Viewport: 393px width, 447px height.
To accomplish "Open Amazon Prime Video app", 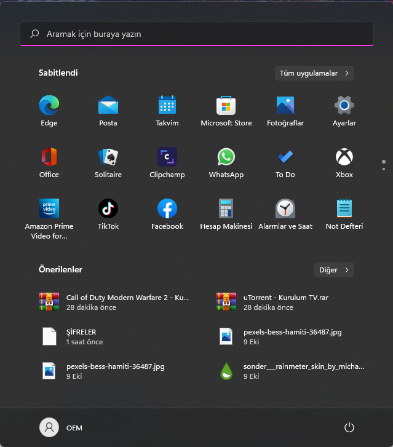I will click(x=49, y=219).
